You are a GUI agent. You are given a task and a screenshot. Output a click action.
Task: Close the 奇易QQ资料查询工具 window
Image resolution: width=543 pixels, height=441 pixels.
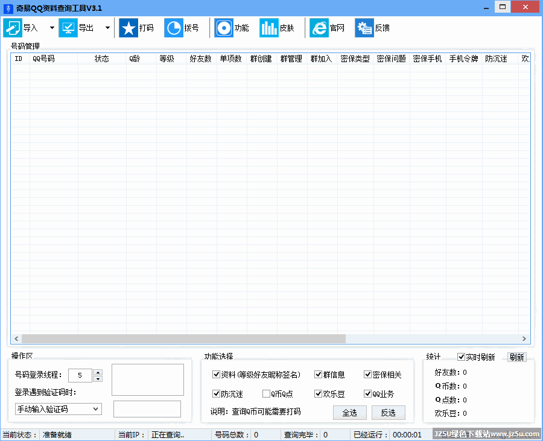click(x=526, y=7)
